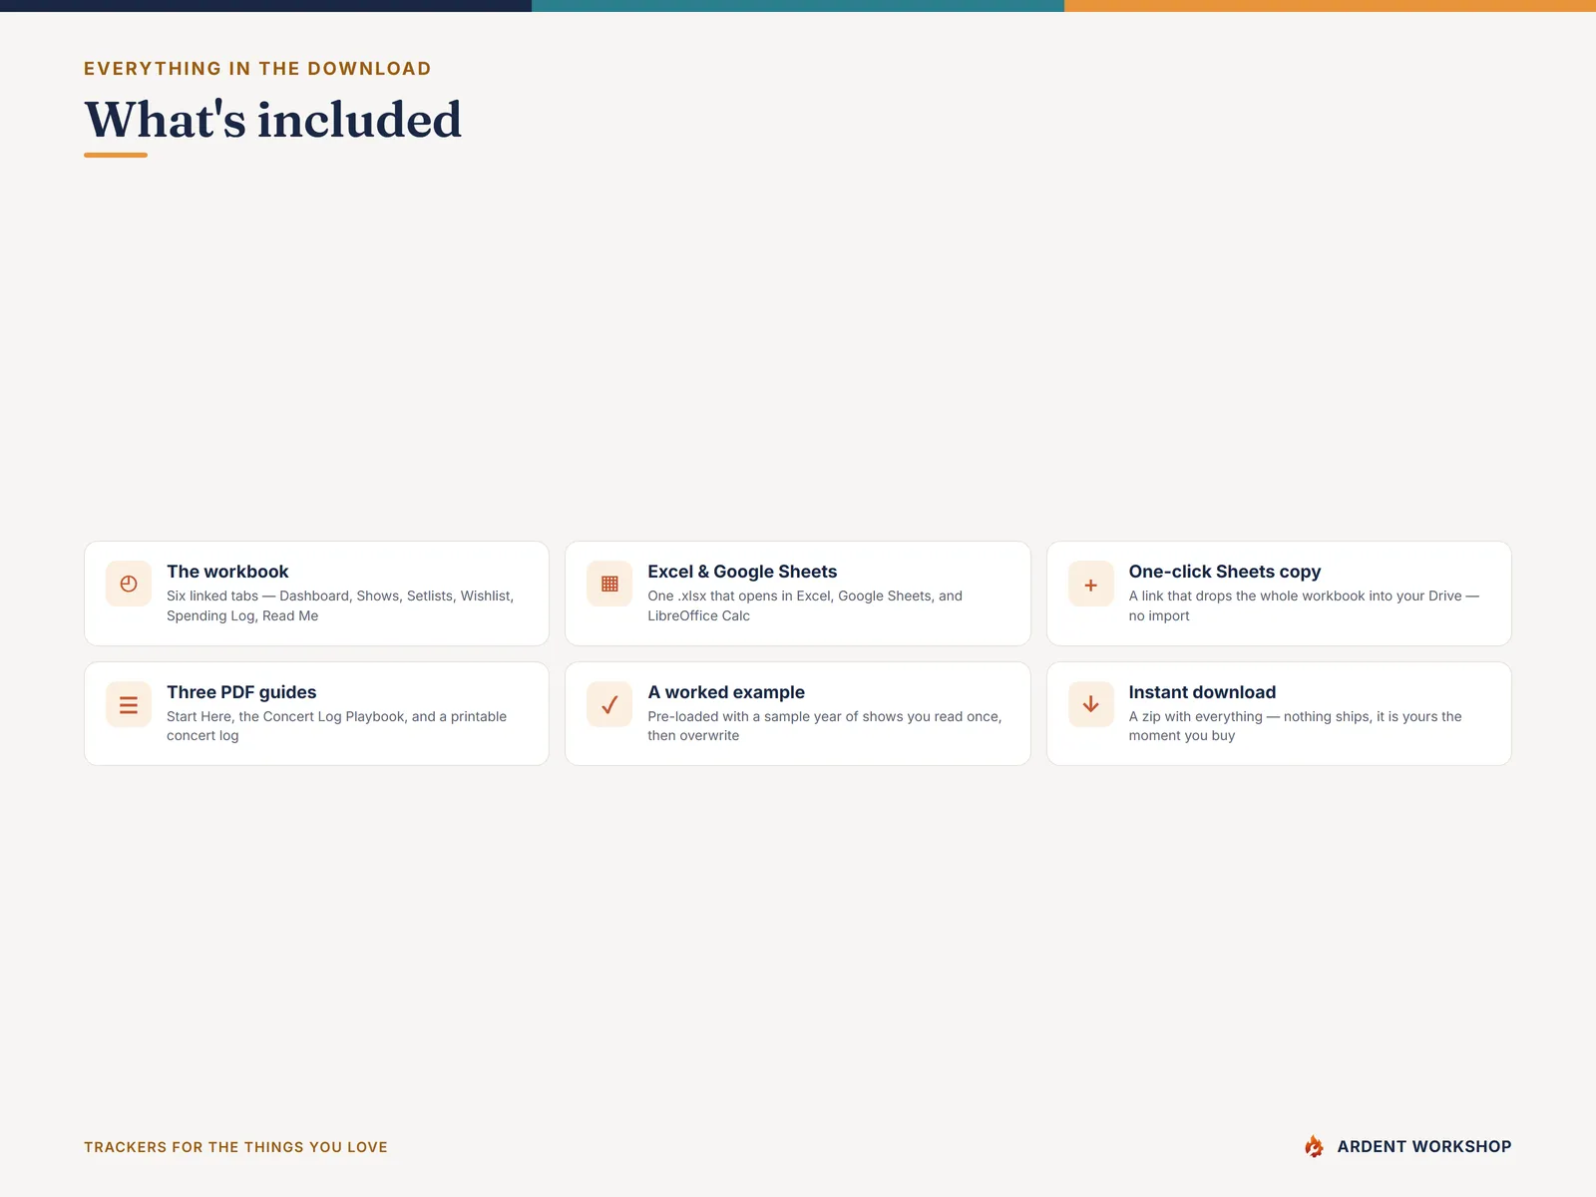
Task: Click the Ardent Workshop flame logo
Action: (x=1314, y=1147)
